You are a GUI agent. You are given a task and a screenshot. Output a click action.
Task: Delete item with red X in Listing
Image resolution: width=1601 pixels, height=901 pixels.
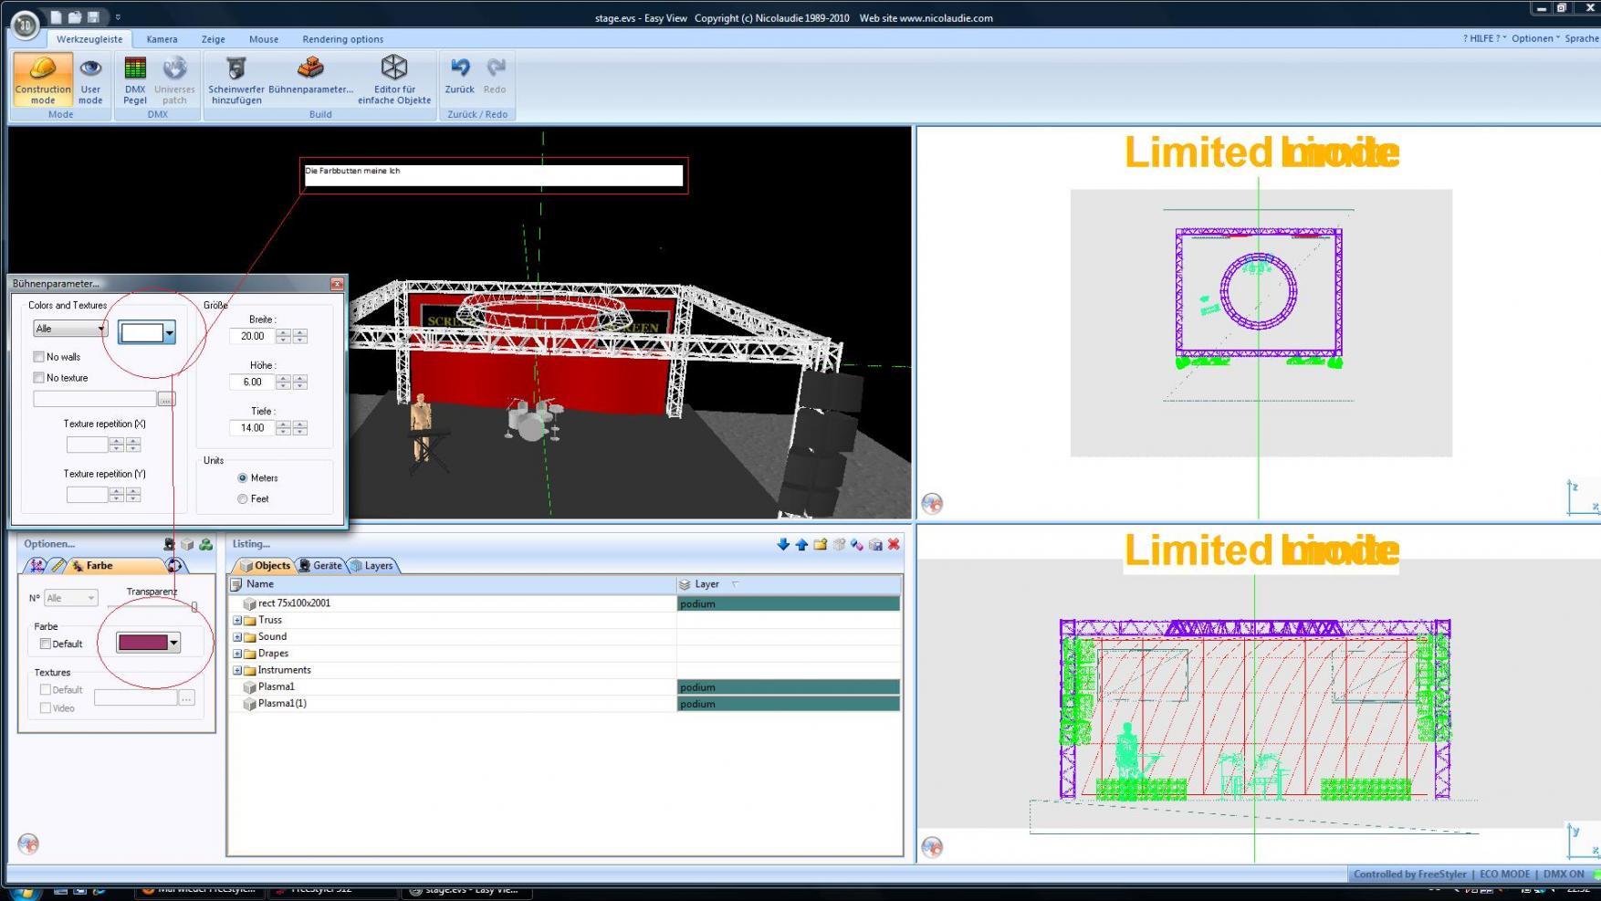[894, 544]
